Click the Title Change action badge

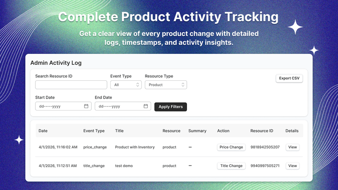tap(231, 166)
